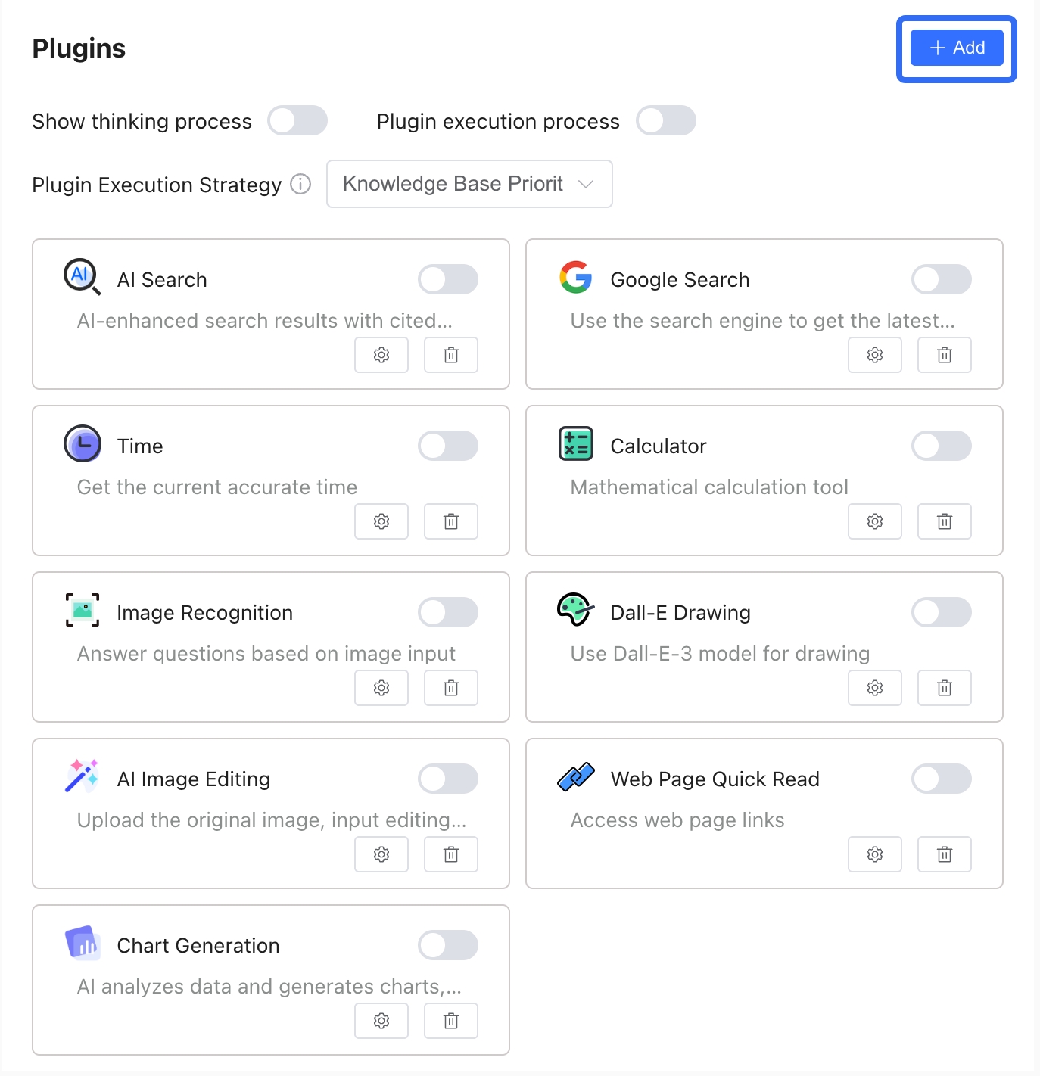
Task: Open Web Page Quick Read settings gear
Action: (875, 854)
